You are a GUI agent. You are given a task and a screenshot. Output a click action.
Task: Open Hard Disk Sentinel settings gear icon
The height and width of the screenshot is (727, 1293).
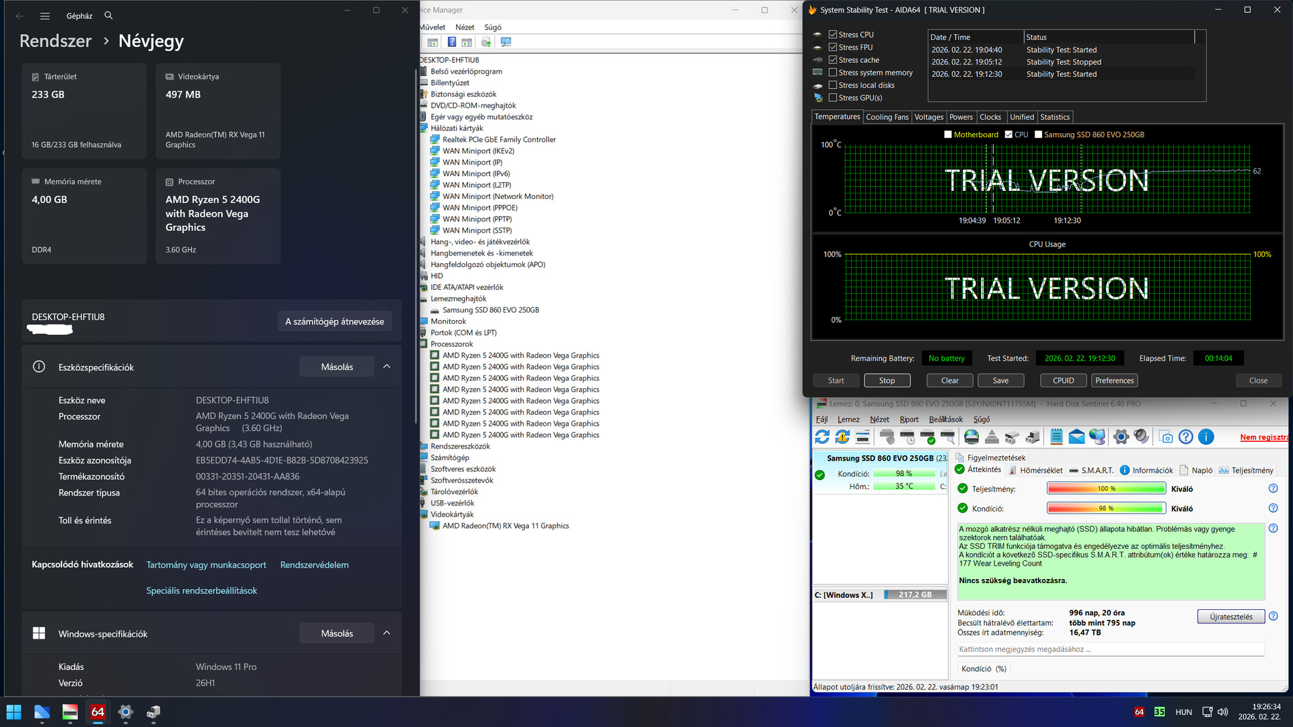(x=1121, y=437)
